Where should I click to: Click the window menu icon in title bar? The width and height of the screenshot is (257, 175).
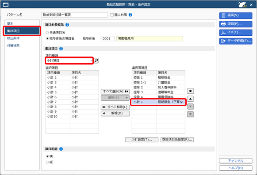6,4
